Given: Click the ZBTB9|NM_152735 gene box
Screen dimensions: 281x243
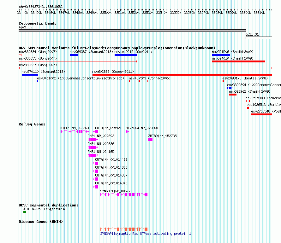Looking at the screenshot, I should pos(150,140).
